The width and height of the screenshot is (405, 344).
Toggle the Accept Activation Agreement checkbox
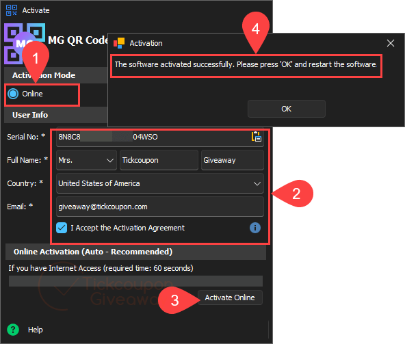click(x=62, y=228)
